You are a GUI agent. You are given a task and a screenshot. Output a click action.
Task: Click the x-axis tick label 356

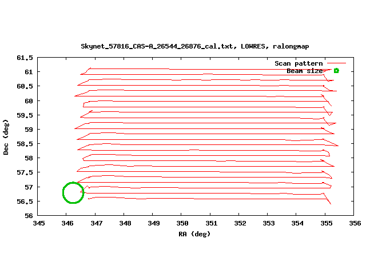pos(355,223)
